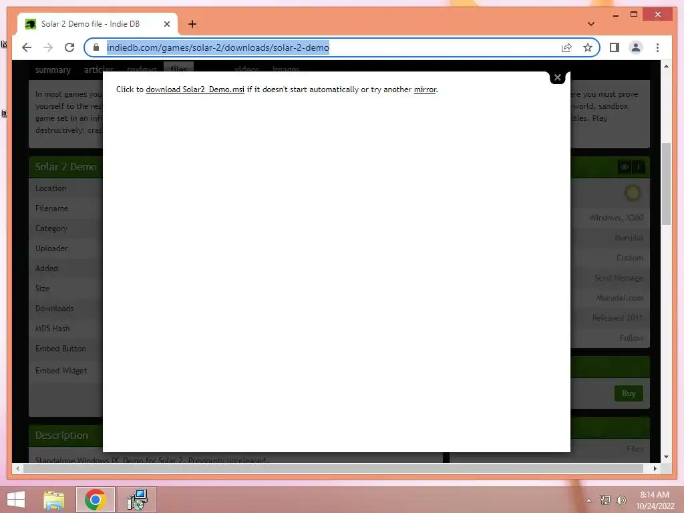
Task: Open the summary page tab
Action: click(x=53, y=69)
